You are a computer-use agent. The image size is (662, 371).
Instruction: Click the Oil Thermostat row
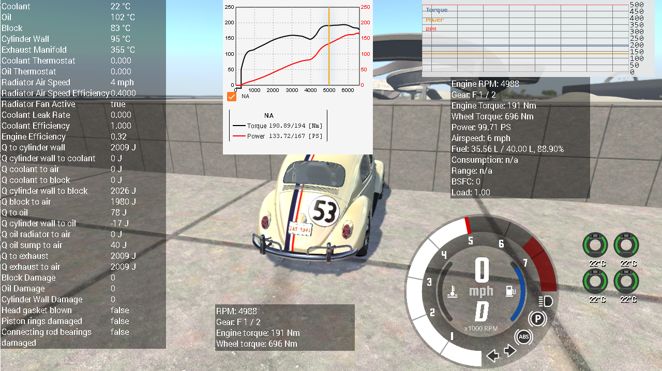pyautogui.click(x=83, y=71)
